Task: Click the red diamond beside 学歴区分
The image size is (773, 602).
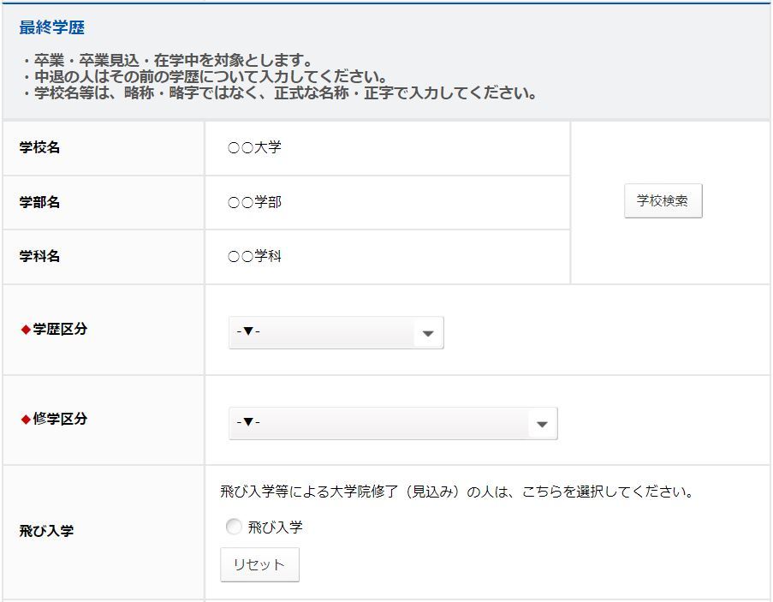Action: [25, 330]
